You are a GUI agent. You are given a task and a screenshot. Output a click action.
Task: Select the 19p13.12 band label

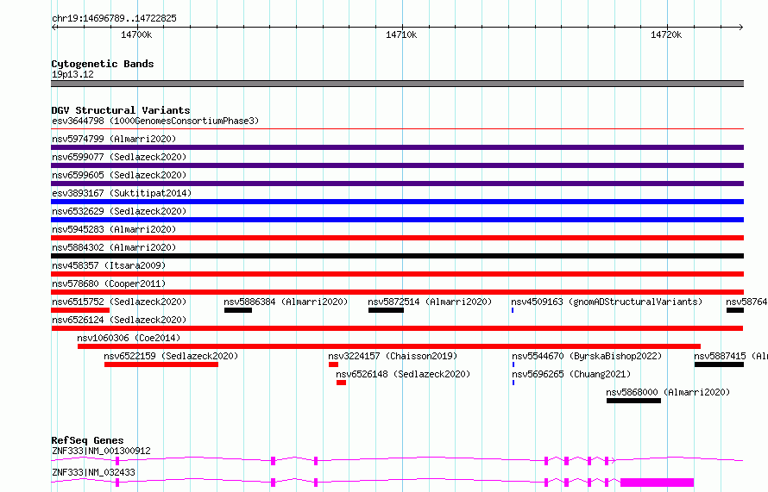[x=72, y=74]
